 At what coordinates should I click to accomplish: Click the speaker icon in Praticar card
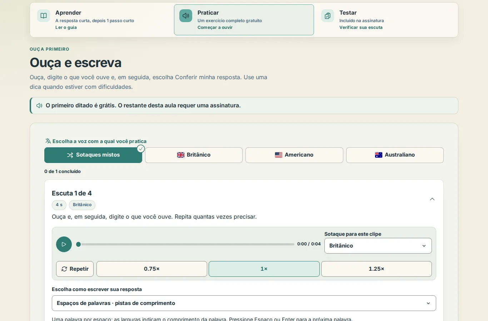186,16
